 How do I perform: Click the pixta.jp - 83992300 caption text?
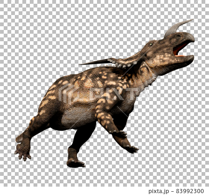point(176,191)
